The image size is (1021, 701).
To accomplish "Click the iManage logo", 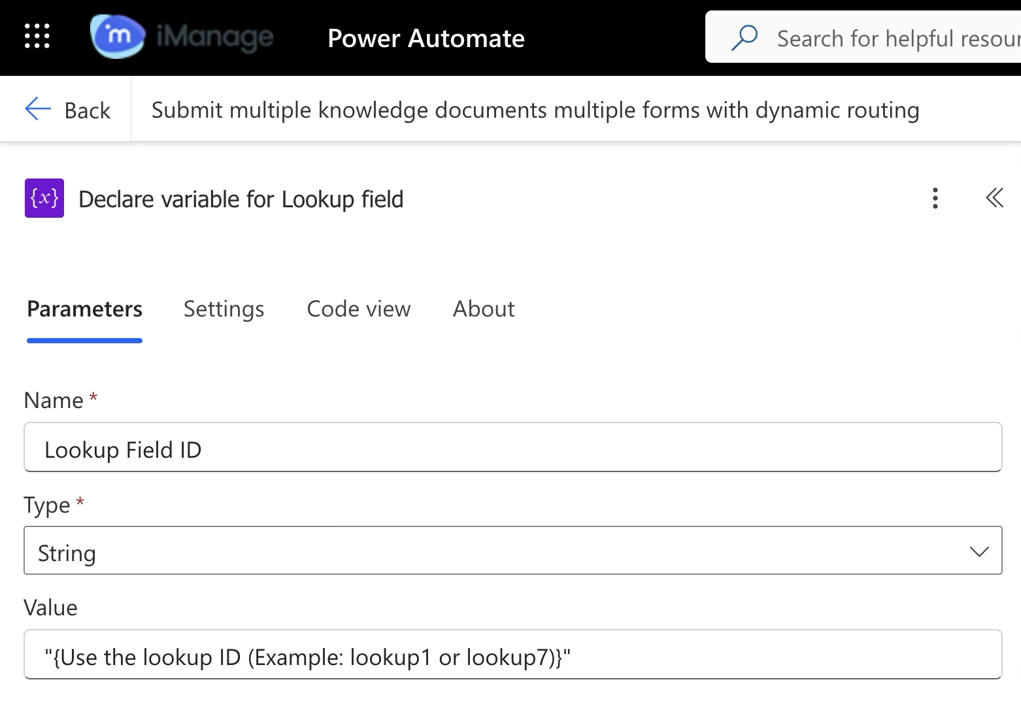I will 182,37.
